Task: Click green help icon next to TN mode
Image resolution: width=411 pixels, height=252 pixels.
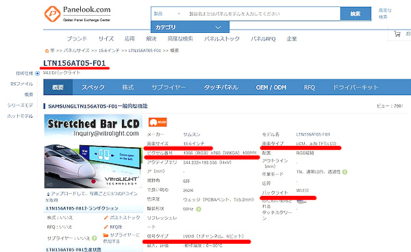Action: click(345, 172)
